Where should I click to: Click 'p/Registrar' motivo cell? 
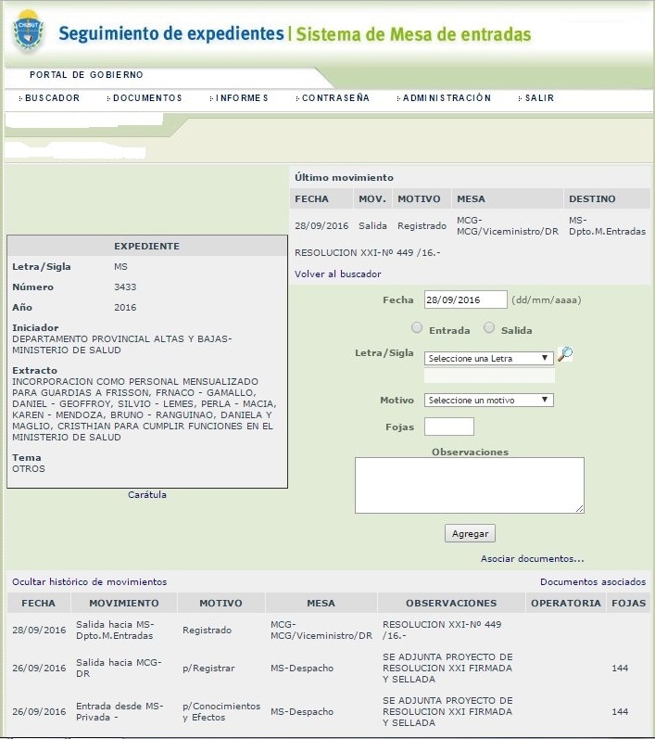click(208, 669)
